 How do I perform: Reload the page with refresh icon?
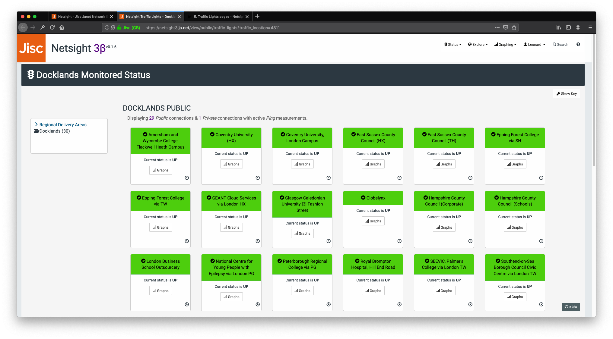[52, 27]
